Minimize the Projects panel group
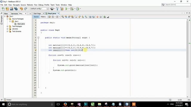Screen dimensions: 191x107 [x=30, y=14]
